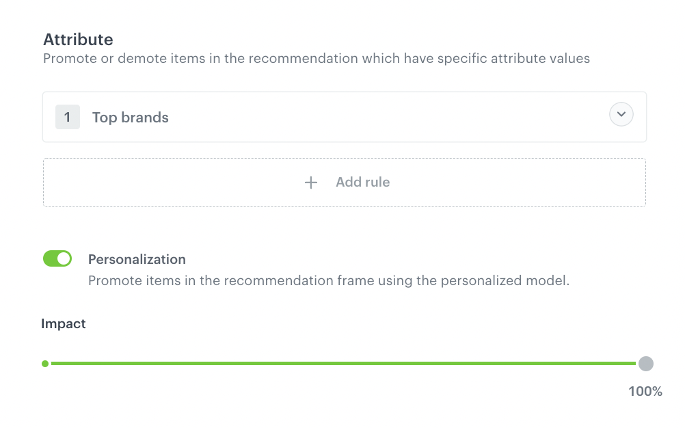Click the circular slider handle icon
685x428 pixels.
click(645, 364)
